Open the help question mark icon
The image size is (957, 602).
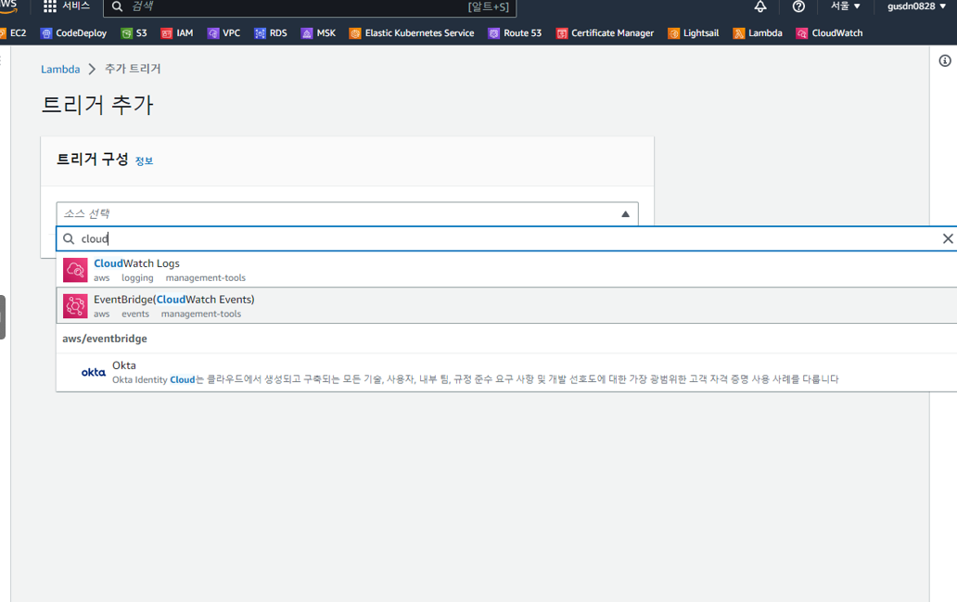[x=798, y=6]
